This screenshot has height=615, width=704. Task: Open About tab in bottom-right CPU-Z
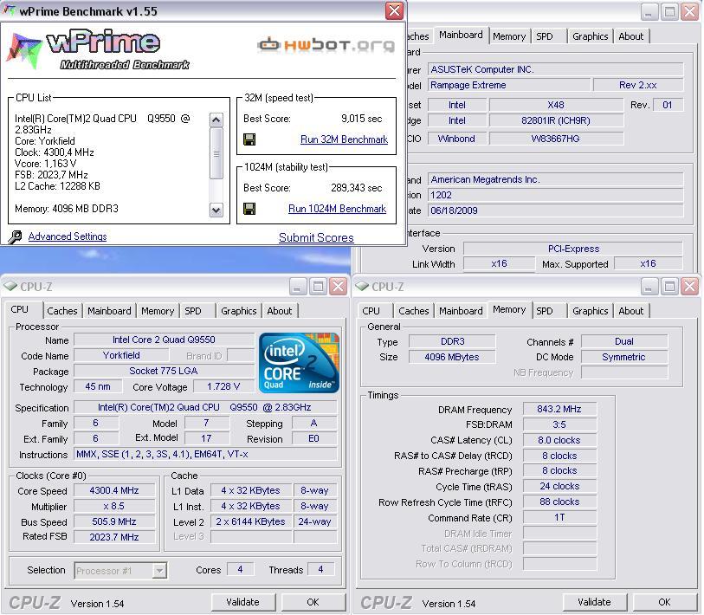[630, 311]
